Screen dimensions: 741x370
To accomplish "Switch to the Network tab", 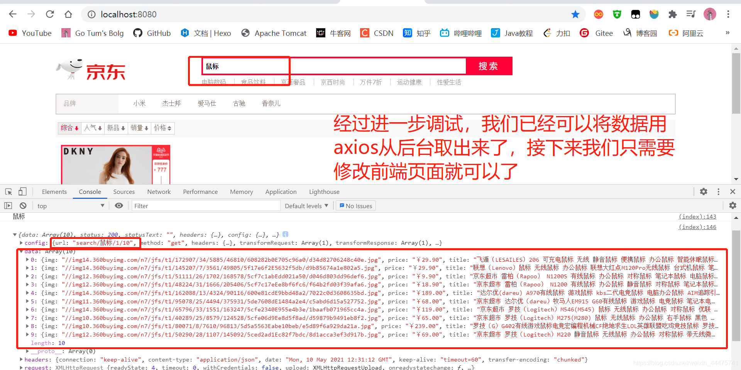I will click(x=159, y=192).
